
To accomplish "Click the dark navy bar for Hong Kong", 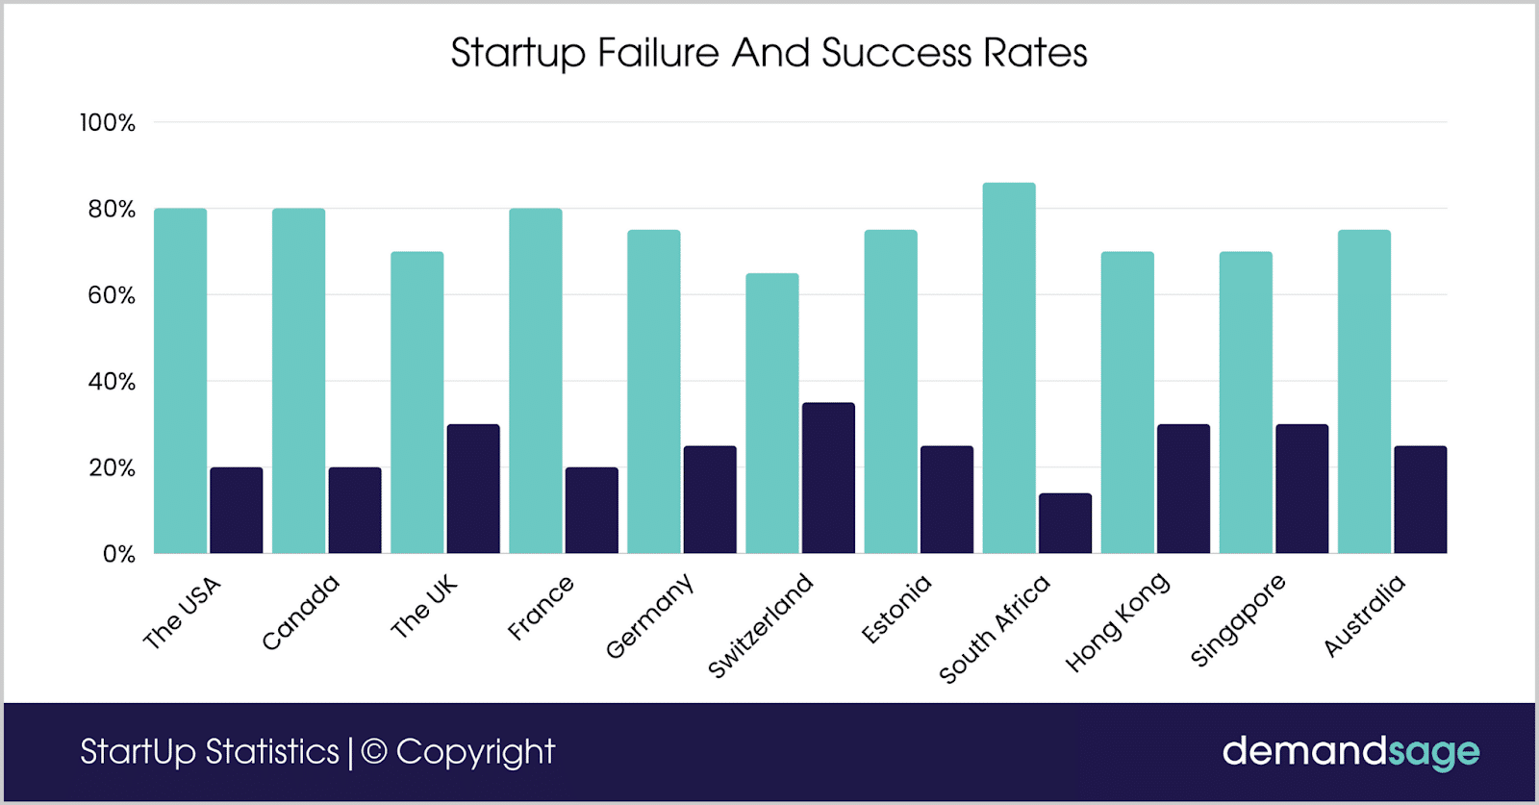I will click(x=1183, y=489).
